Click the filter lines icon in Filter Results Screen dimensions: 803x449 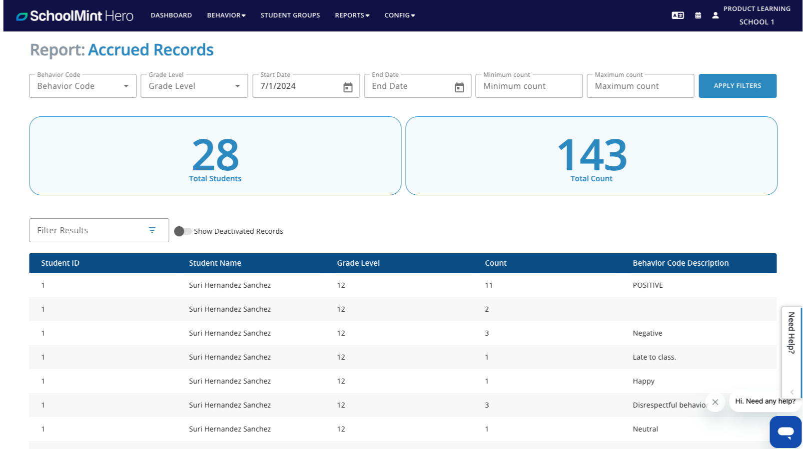pos(152,230)
